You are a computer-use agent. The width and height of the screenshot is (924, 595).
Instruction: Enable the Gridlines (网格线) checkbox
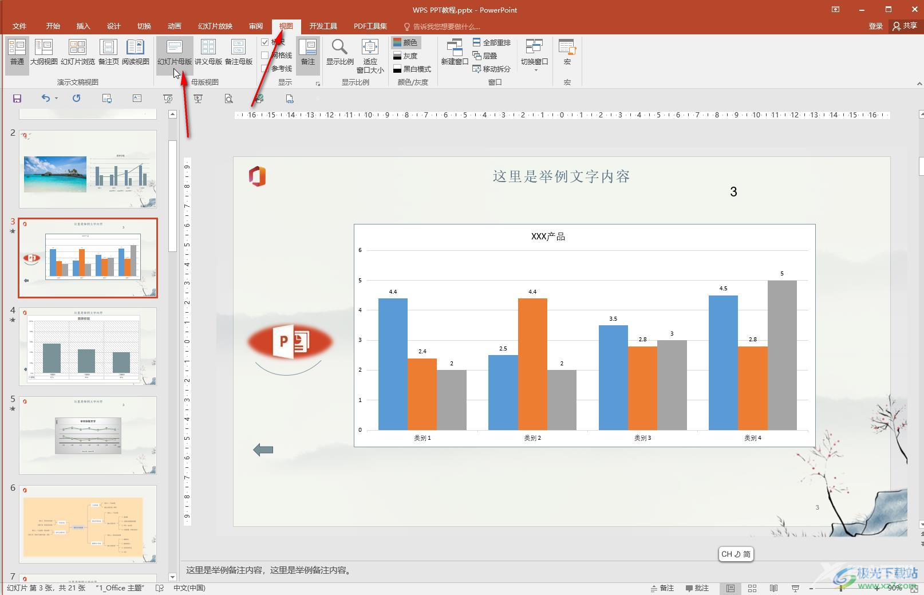click(x=264, y=56)
